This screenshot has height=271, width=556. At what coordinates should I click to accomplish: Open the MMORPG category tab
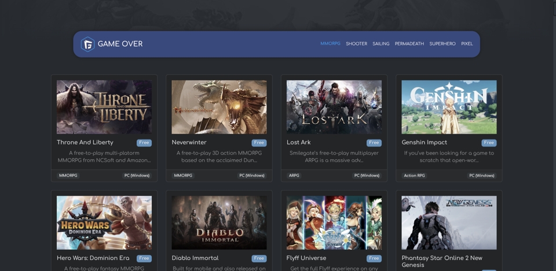(330, 43)
